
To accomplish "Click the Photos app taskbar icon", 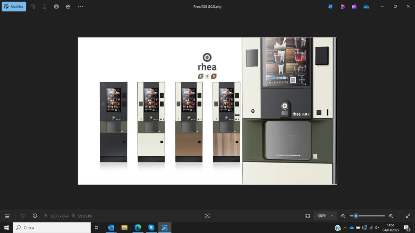I will 165,227.
